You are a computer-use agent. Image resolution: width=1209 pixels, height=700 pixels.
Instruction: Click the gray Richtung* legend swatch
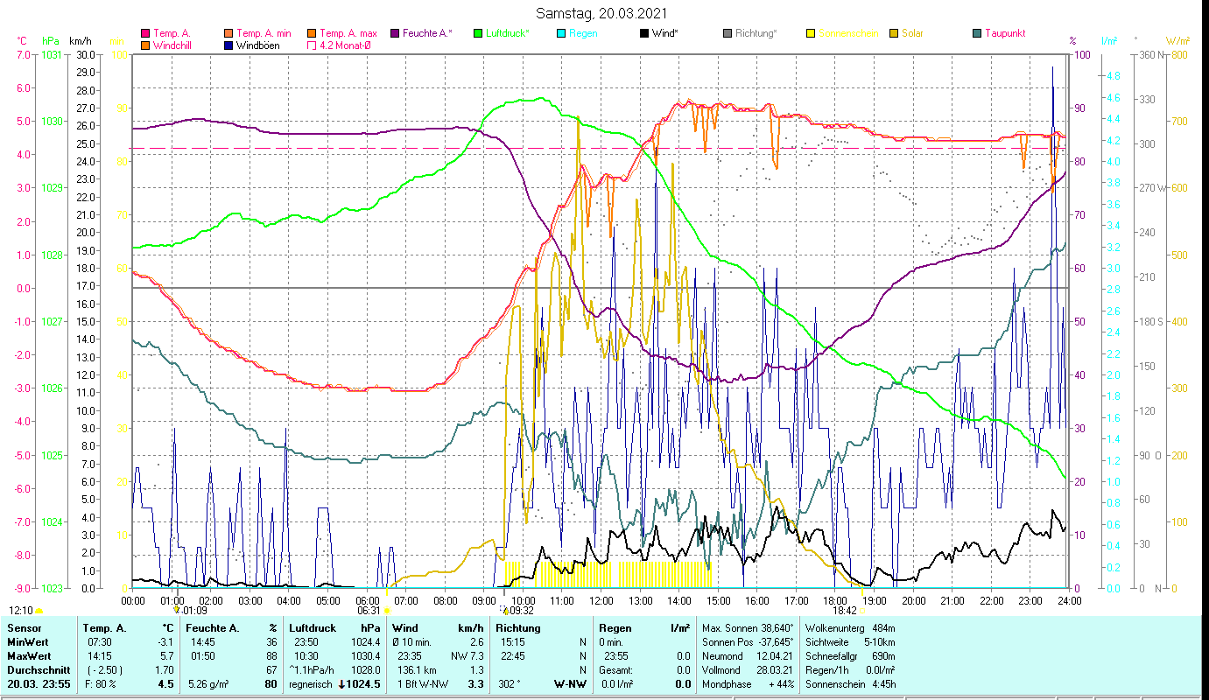pos(727,34)
